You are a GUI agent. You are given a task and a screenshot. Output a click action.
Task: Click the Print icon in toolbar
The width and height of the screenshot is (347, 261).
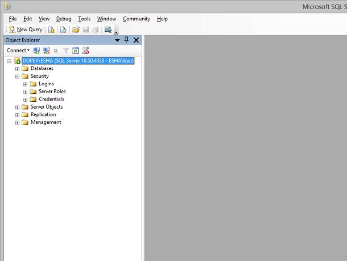(x=96, y=30)
